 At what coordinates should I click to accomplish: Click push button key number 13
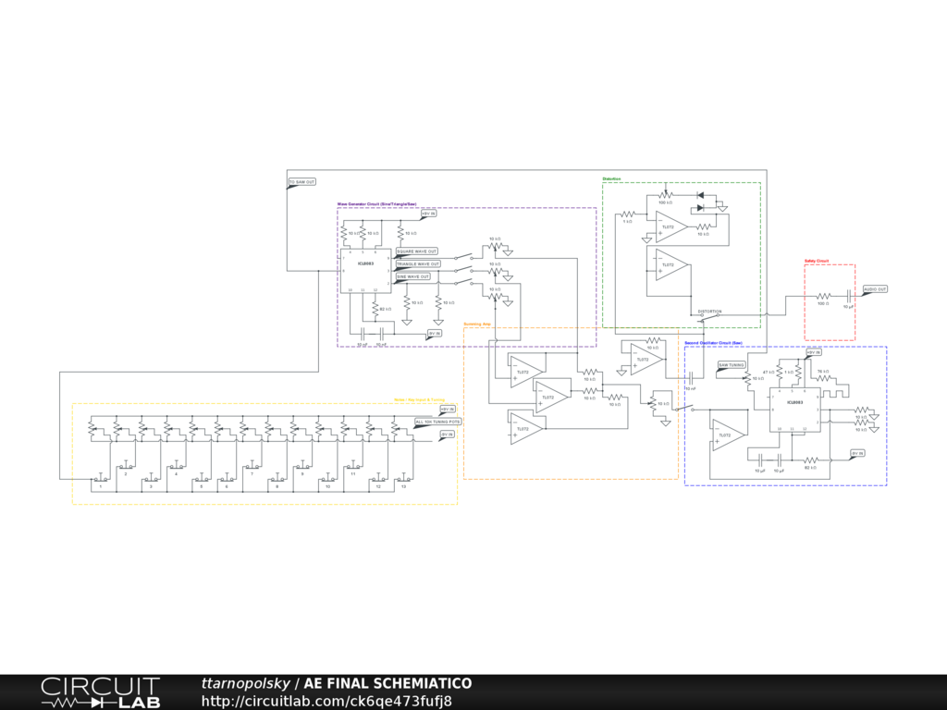pos(402,479)
